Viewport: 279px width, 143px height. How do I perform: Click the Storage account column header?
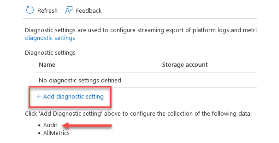click(x=185, y=65)
